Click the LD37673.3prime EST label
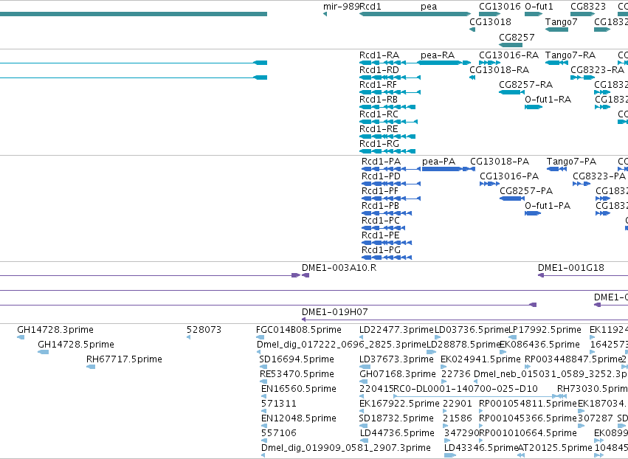Image resolution: width=628 pixels, height=459 pixels. pos(396,359)
